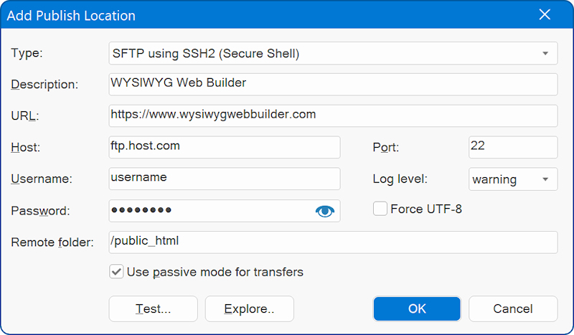Click the Port number field
The image size is (574, 335).
512,147
